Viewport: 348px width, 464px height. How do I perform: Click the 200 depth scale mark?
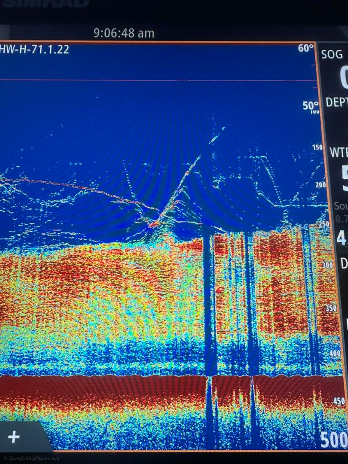(321, 185)
